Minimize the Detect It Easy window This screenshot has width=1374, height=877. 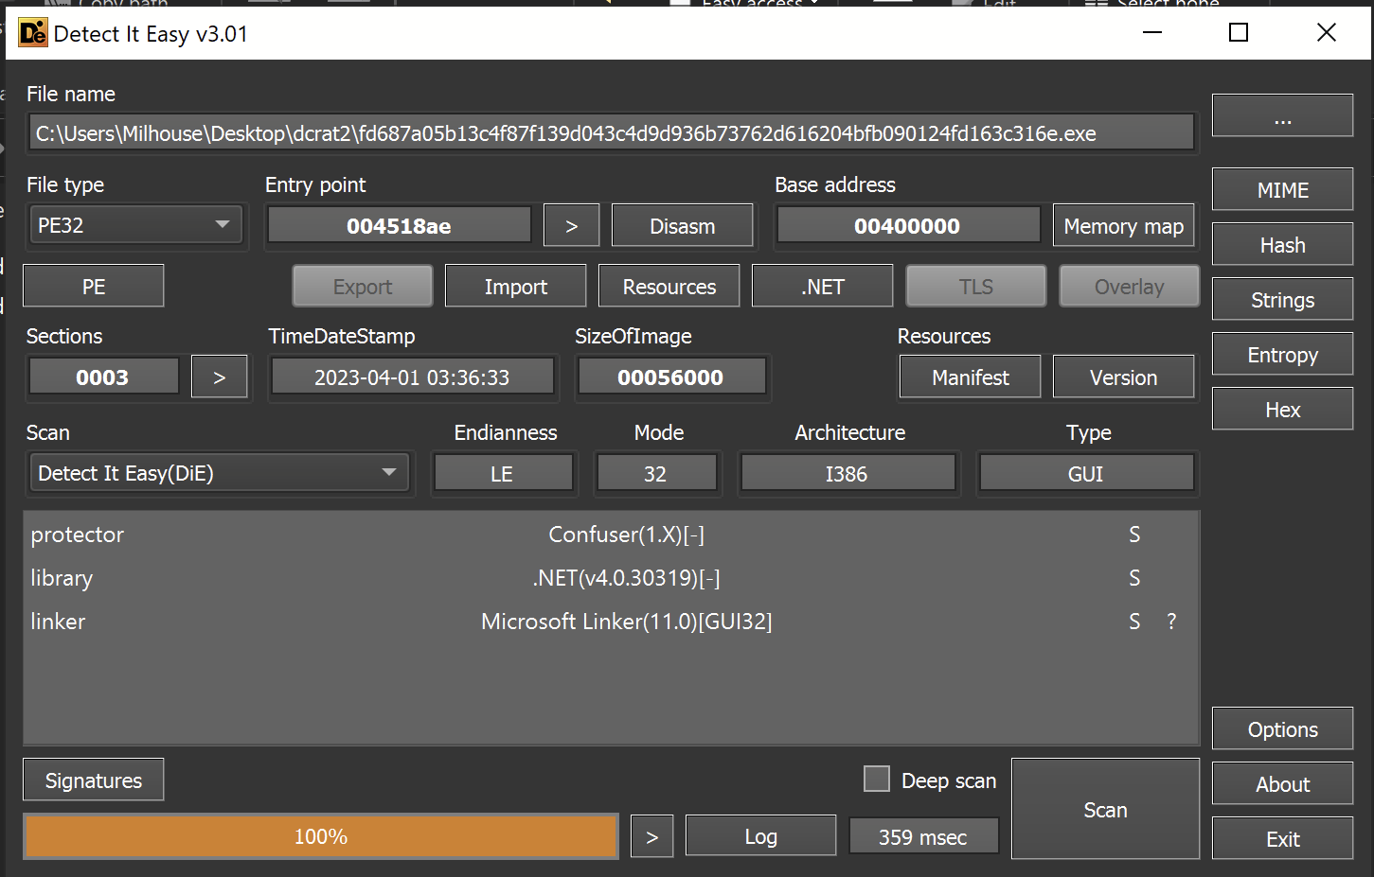point(1152,33)
